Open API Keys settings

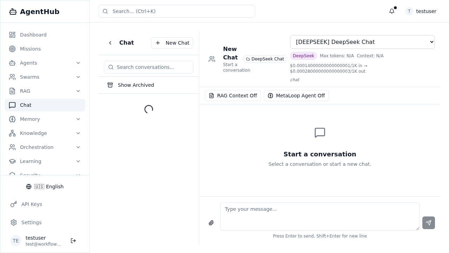[32, 204]
